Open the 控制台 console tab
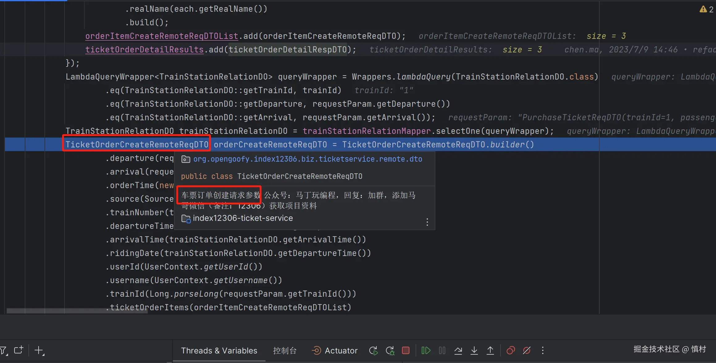The width and height of the screenshot is (716, 363). coord(285,351)
